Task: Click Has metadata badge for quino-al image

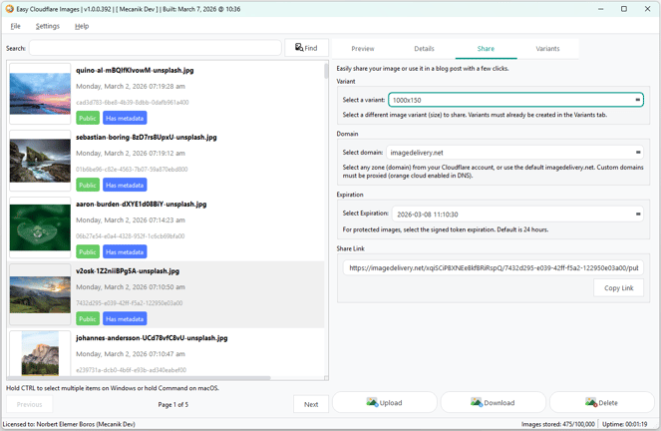Action: 125,118
